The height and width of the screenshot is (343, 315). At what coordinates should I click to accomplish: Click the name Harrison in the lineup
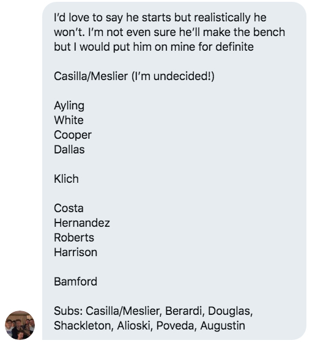[75, 253]
